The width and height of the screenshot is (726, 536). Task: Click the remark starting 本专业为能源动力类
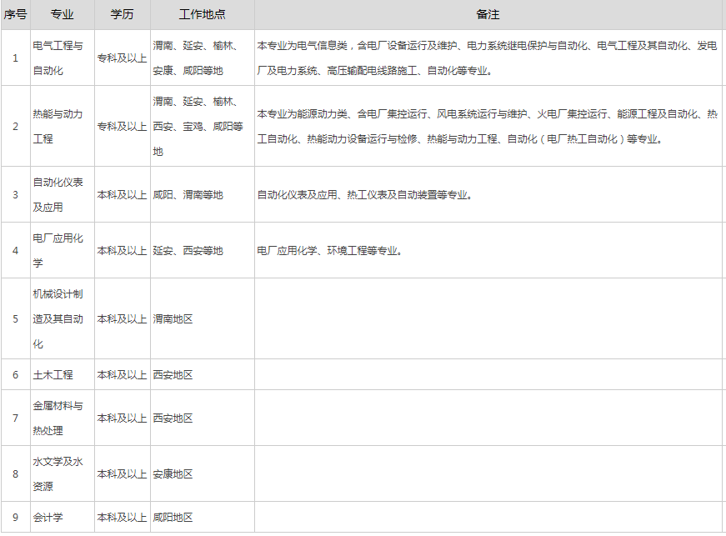(487, 127)
